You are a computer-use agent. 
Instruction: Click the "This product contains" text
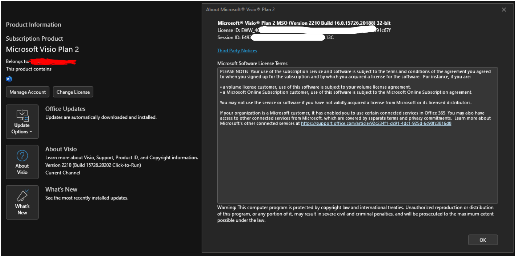tap(29, 69)
